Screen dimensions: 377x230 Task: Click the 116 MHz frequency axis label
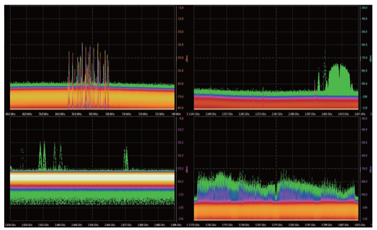(126, 114)
